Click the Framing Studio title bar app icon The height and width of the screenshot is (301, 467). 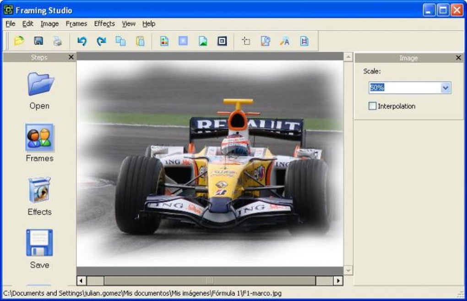[x=8, y=10]
